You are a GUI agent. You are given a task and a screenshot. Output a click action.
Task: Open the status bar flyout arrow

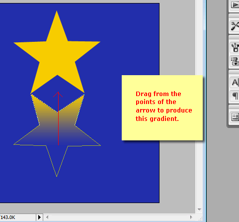coord(39,217)
